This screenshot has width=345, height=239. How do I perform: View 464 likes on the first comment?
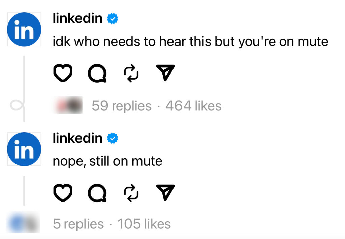193,105
